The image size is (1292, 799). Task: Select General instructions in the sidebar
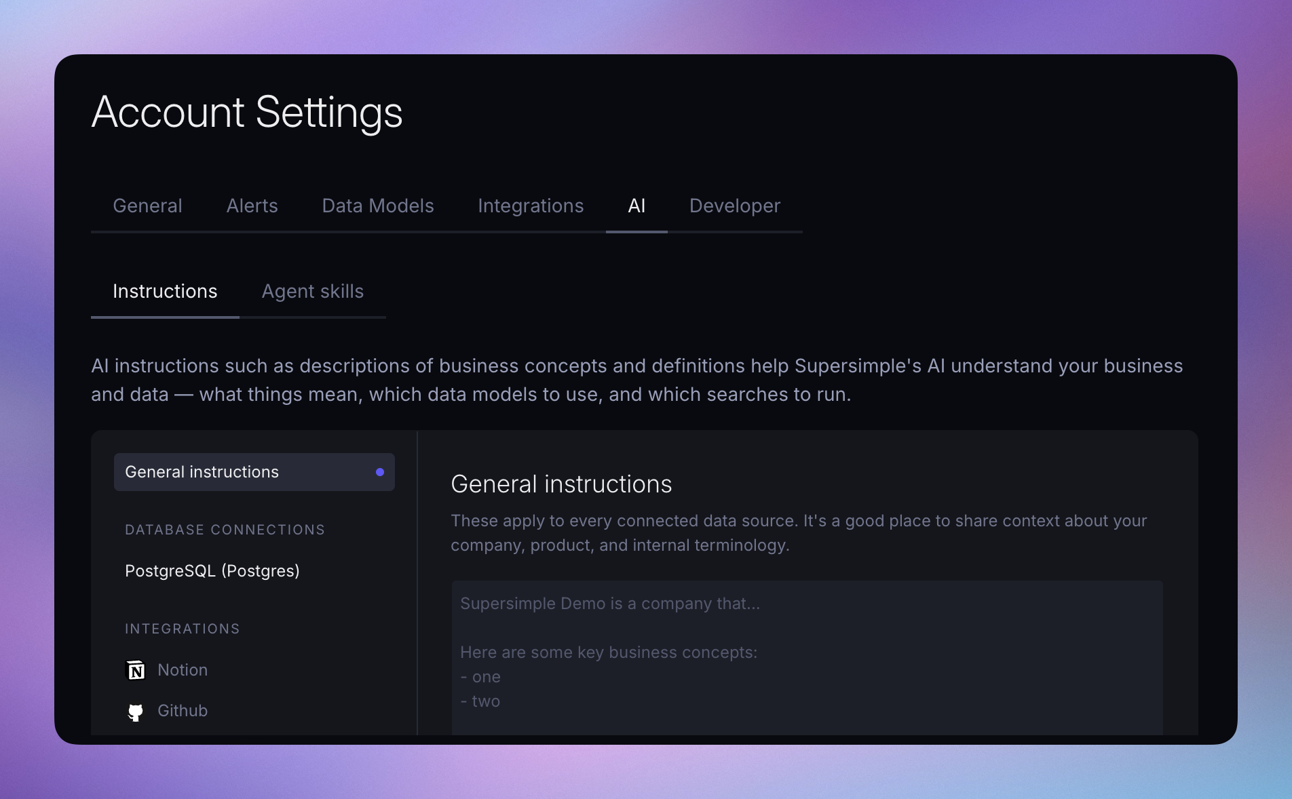pos(254,472)
